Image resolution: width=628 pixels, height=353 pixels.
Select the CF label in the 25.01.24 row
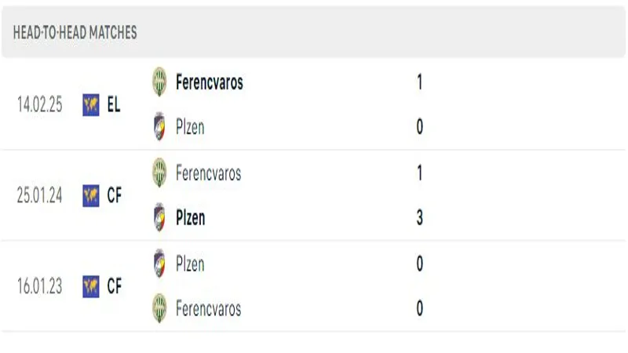tap(114, 195)
